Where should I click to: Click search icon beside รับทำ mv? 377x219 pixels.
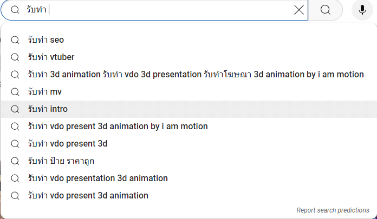15,92
